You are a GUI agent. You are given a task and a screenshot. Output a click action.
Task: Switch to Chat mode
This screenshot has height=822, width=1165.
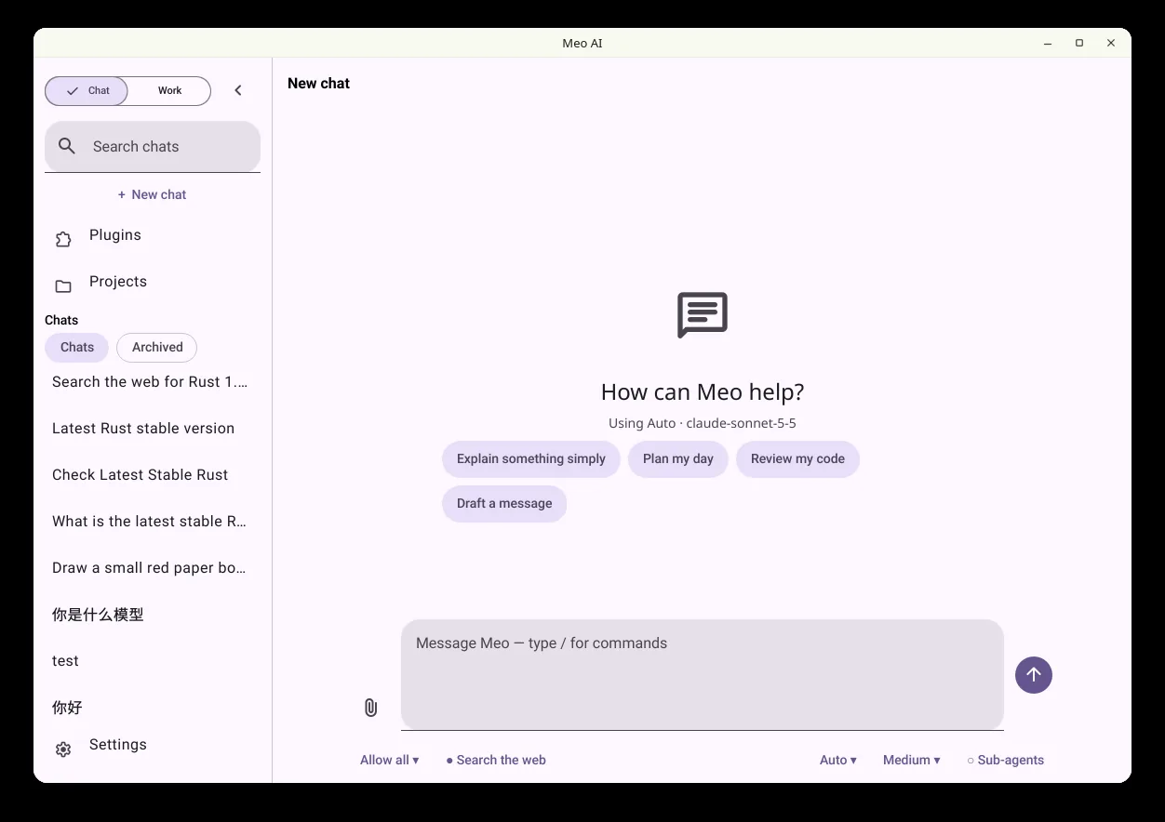(87, 90)
